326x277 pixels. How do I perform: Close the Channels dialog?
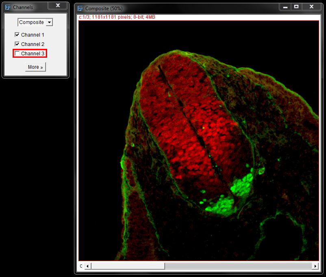58,6
